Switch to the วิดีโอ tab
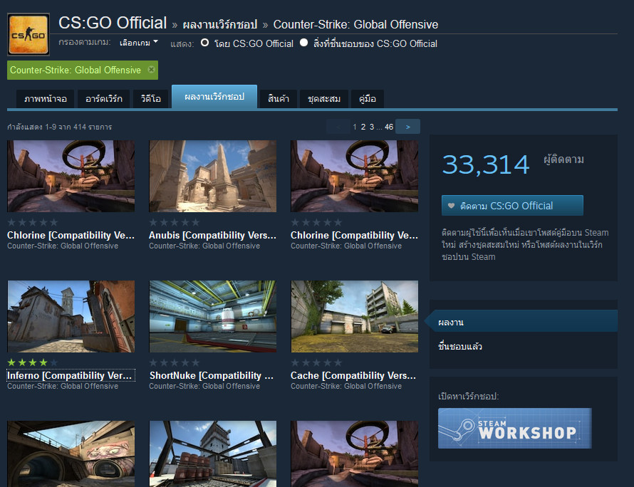The height and width of the screenshot is (487, 634). 150,99
